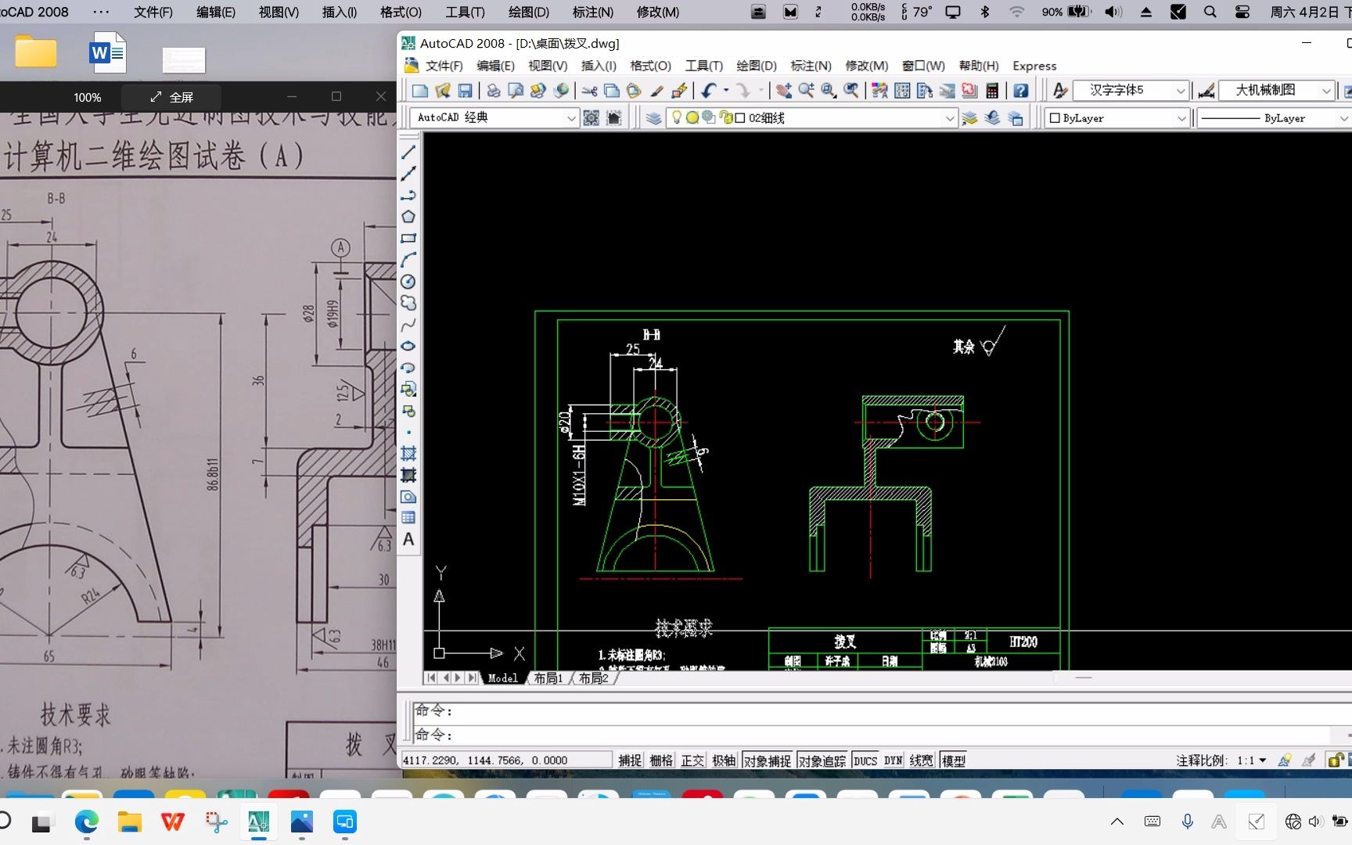
Task: Click the 对象捕捉 status button
Action: tap(768, 760)
